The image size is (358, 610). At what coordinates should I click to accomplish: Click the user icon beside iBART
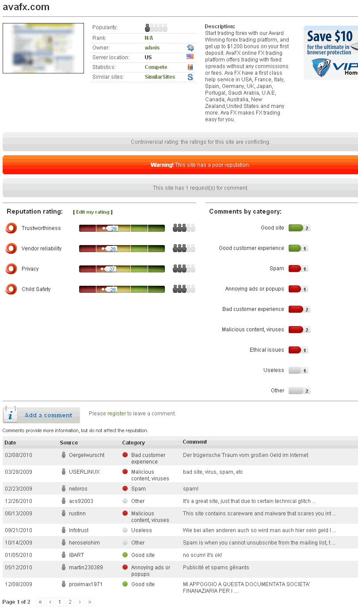click(x=64, y=555)
